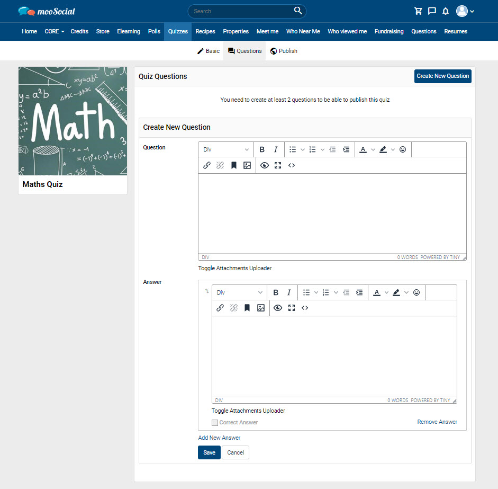The width and height of the screenshot is (498, 489).
Task: Click into the Question editor text area
Action: 332,214
